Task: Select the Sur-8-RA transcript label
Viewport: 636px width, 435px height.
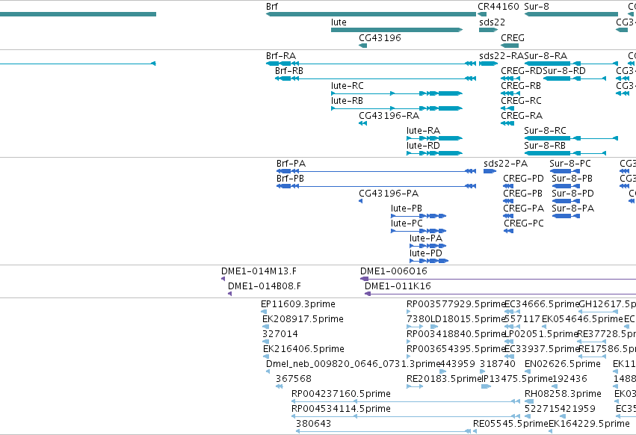Action: (546, 55)
